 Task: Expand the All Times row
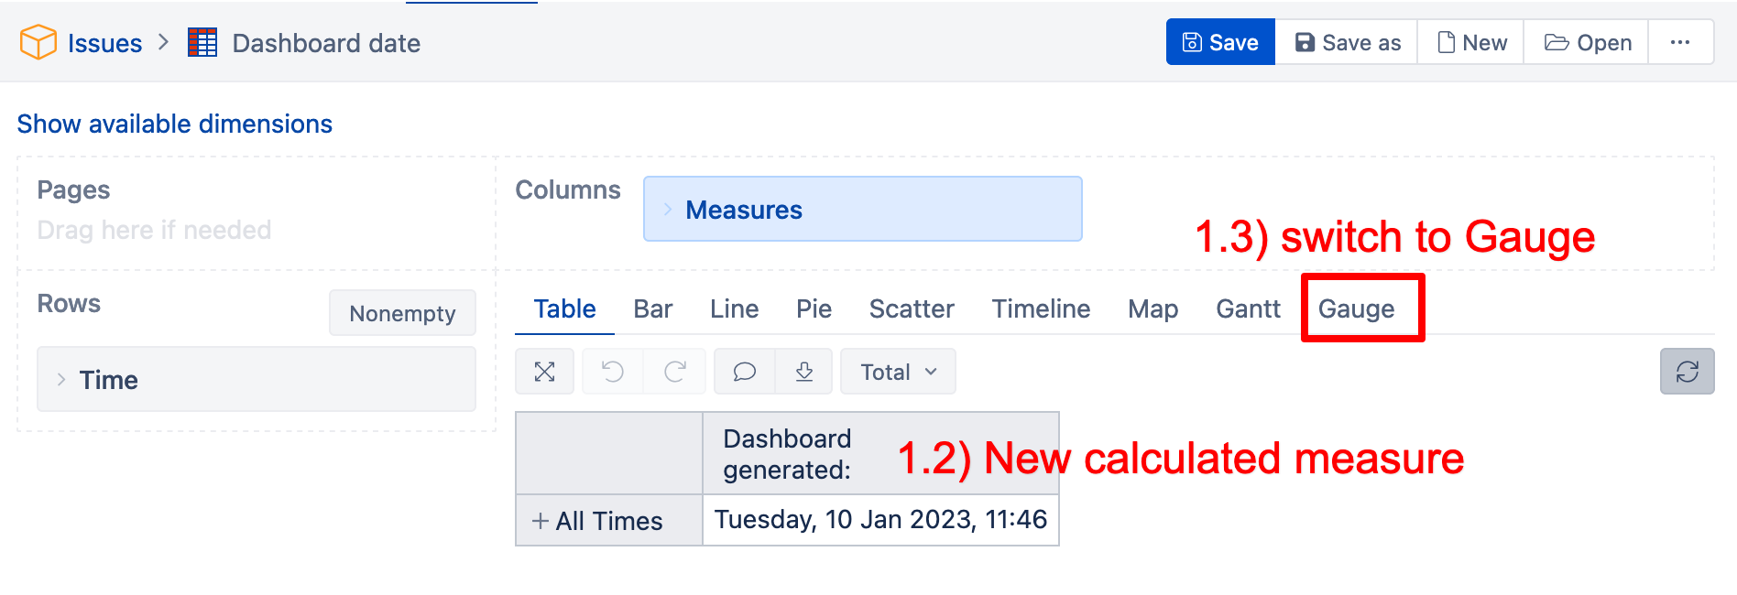pyautogui.click(x=541, y=521)
